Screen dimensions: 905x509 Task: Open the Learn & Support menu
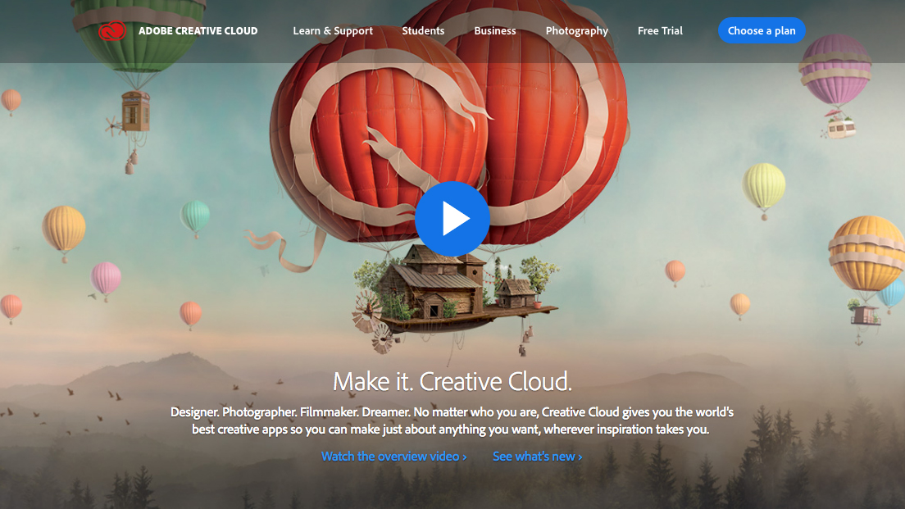tap(333, 30)
